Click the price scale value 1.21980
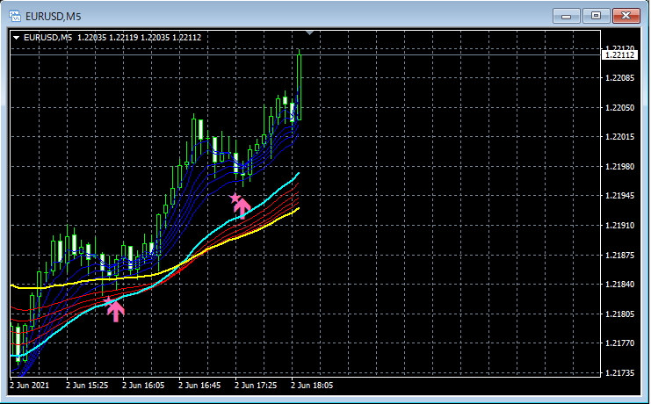This screenshot has width=651, height=404. (620, 166)
